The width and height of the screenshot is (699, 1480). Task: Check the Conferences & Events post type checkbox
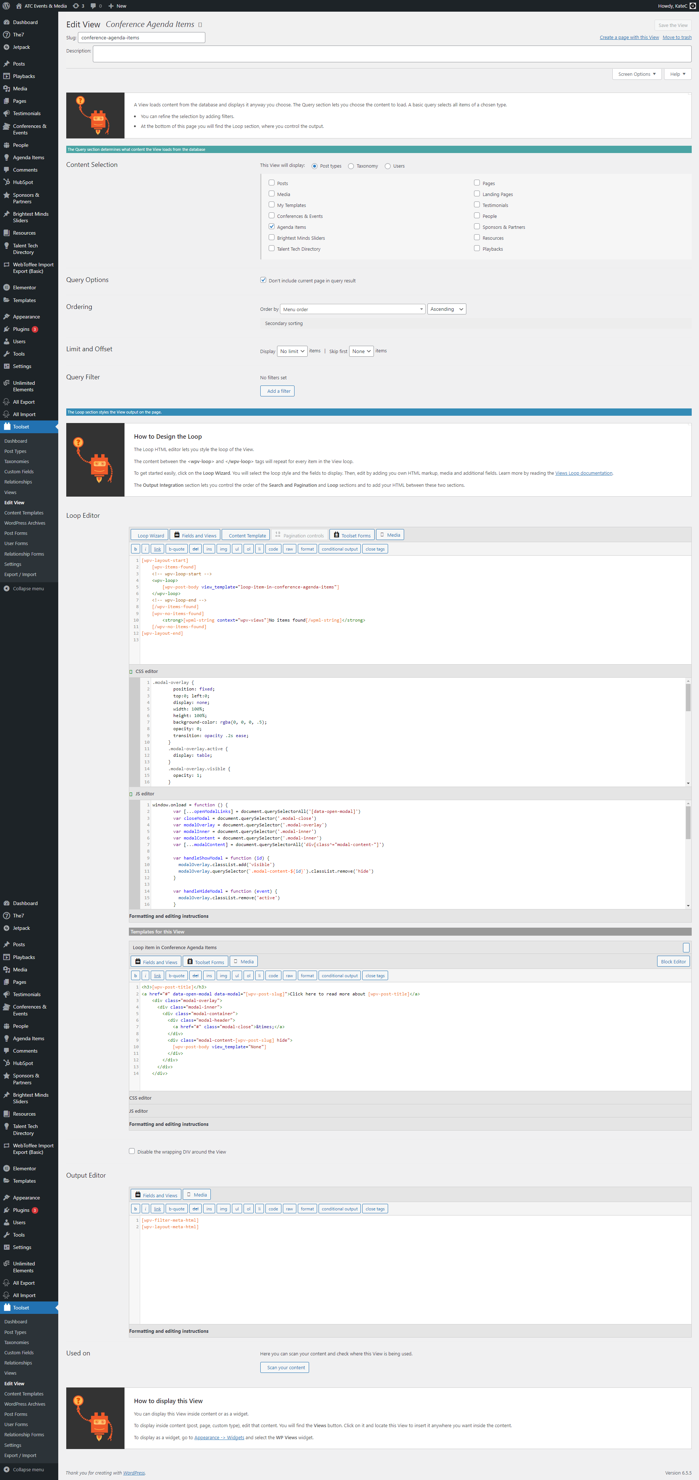pyautogui.click(x=272, y=215)
